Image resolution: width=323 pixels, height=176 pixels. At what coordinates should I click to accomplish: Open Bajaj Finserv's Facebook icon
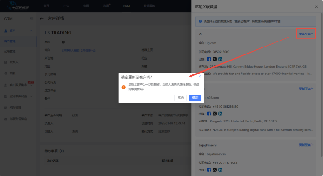(x=209, y=170)
